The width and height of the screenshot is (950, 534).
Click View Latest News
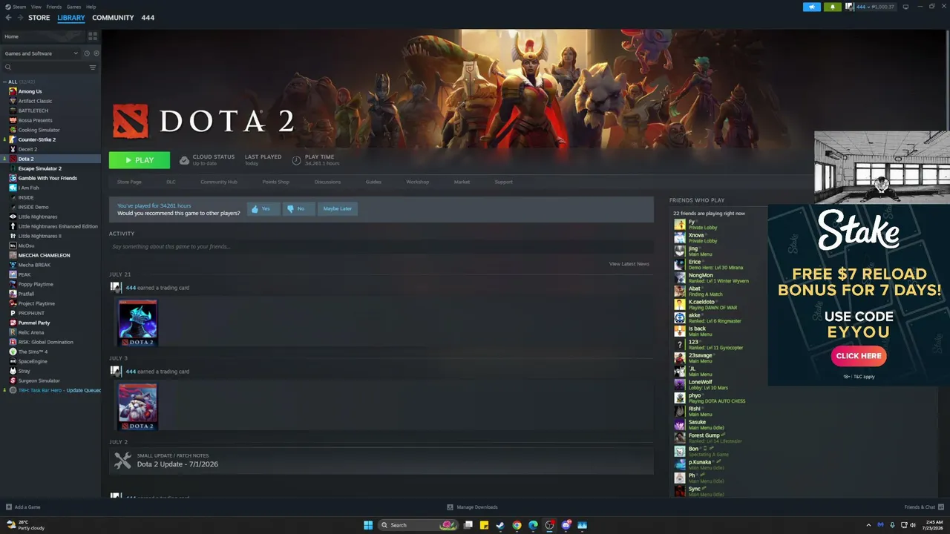(x=629, y=264)
